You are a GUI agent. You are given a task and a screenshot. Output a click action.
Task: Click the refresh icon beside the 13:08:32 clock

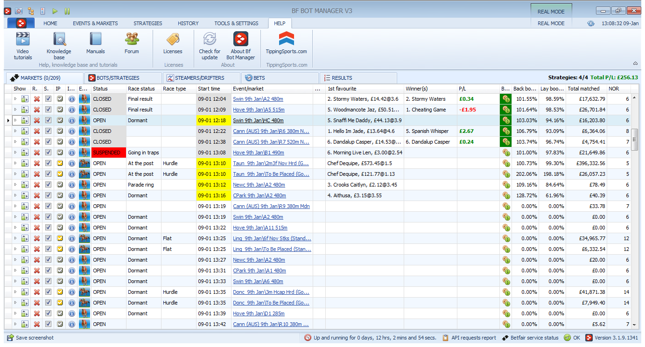591,23
